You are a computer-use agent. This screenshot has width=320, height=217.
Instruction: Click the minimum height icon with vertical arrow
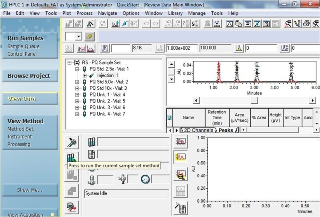tap(285, 48)
